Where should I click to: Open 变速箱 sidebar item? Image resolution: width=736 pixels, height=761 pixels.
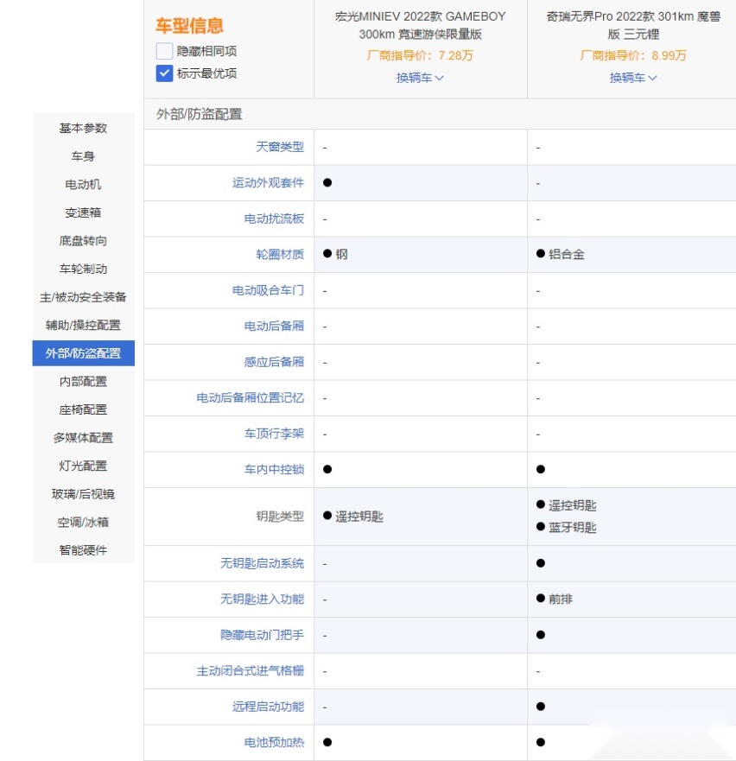[x=83, y=212]
